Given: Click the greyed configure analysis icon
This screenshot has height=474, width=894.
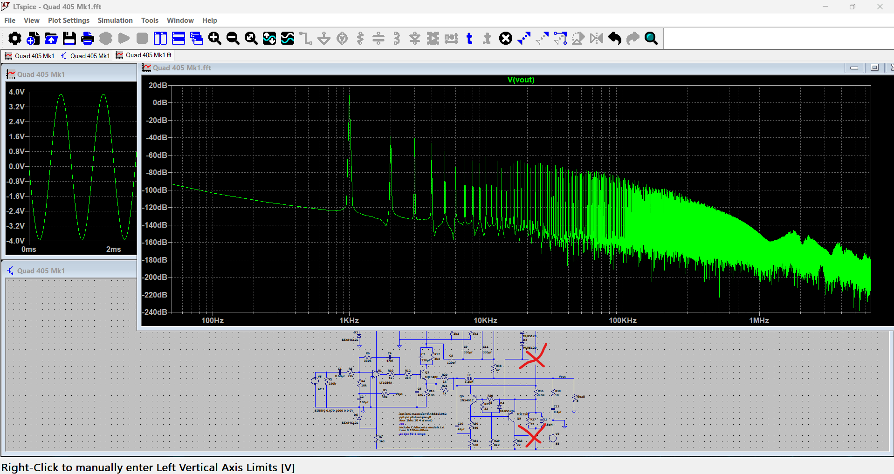Looking at the screenshot, I should (x=106, y=38).
